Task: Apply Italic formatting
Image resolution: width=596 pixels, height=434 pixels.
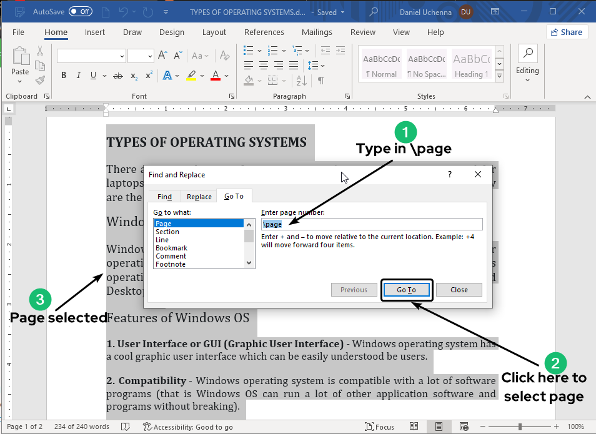Action: tap(78, 76)
